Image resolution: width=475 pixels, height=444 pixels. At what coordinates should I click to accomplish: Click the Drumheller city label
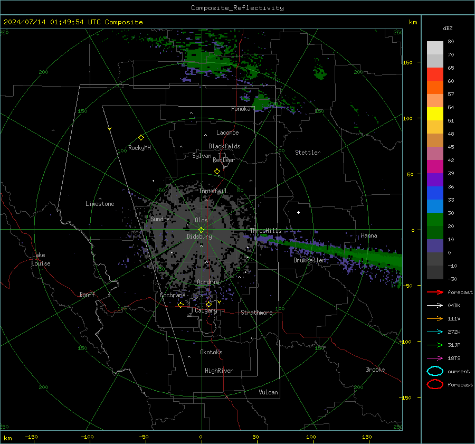(310, 260)
